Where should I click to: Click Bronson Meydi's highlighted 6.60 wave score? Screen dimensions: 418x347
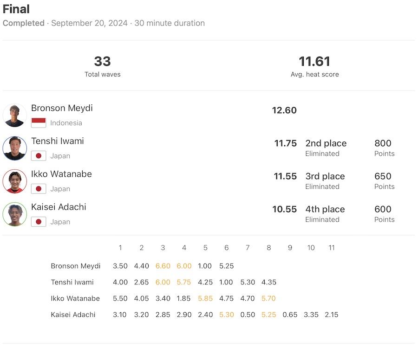pos(163,266)
